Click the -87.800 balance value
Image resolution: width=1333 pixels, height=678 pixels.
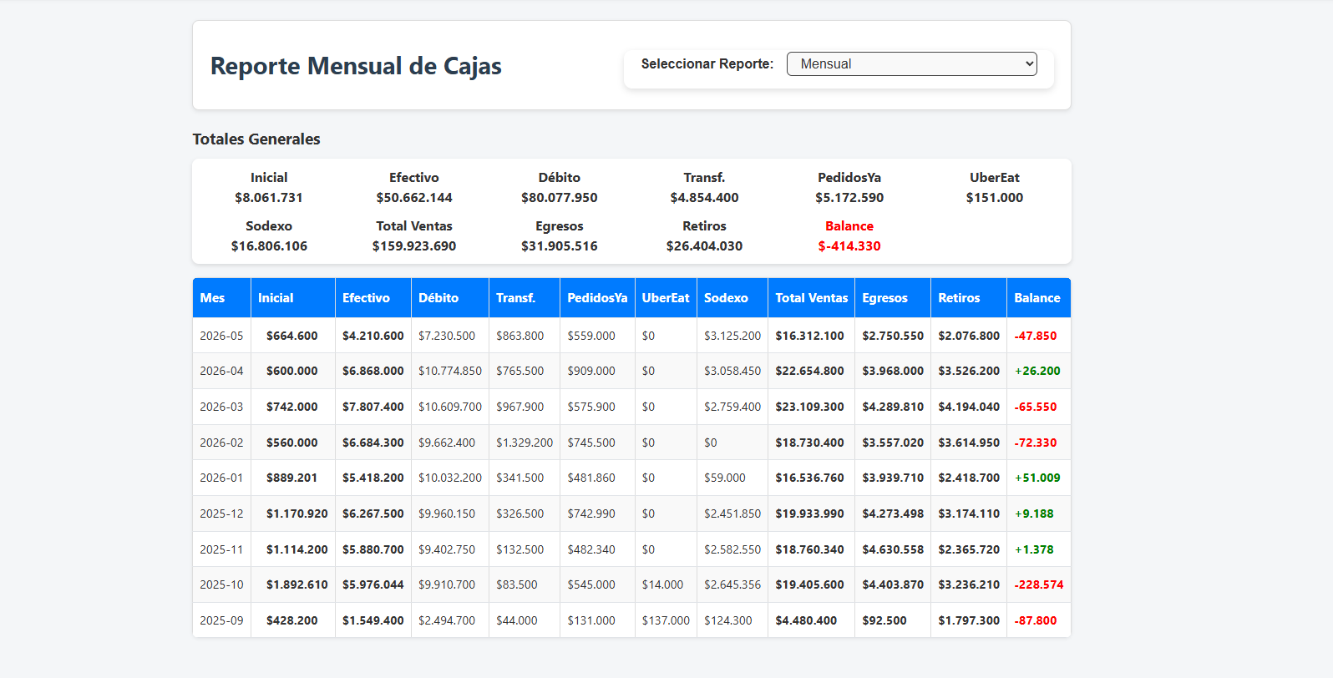pos(1036,620)
